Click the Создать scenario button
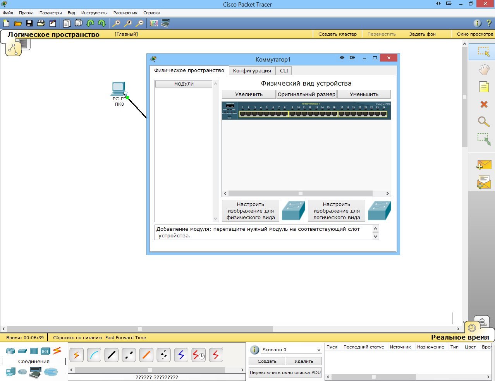 pyautogui.click(x=267, y=361)
